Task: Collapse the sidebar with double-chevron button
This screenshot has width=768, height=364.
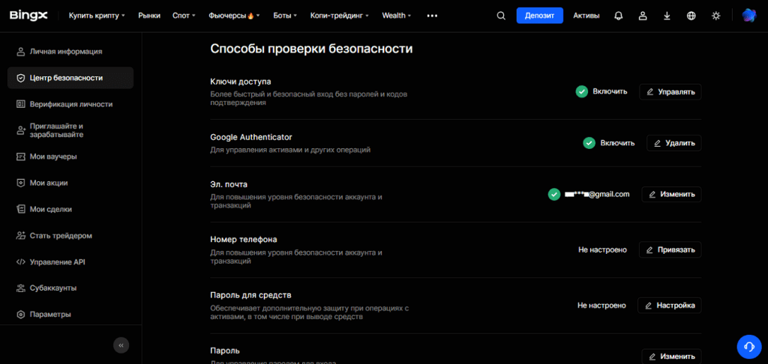Action: (x=121, y=345)
